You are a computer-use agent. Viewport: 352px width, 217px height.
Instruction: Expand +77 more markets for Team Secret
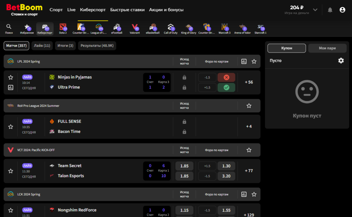pos(249,171)
